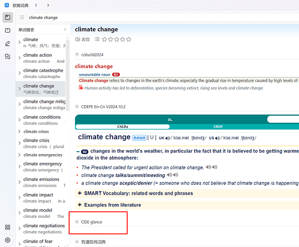Play UK pronunciation speaker icon

point(168,138)
